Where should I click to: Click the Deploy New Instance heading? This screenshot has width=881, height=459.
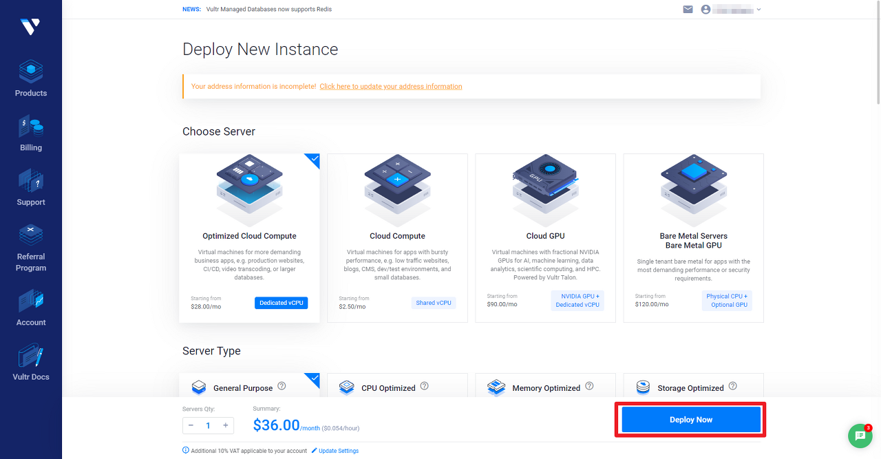click(x=260, y=50)
